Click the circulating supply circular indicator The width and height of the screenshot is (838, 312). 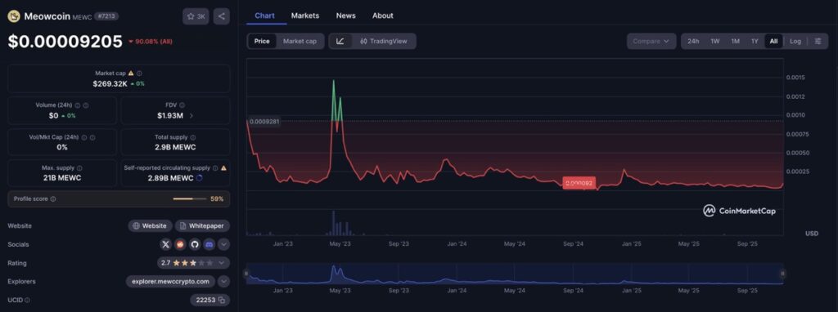click(x=200, y=177)
